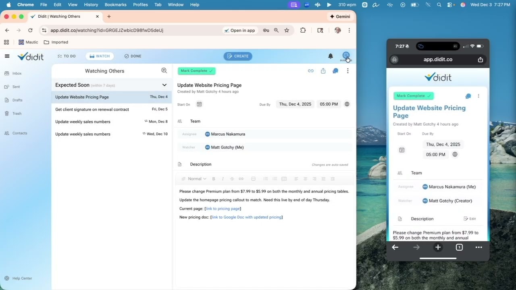
Task: Decrease indent in the description editor
Action: 324,179
